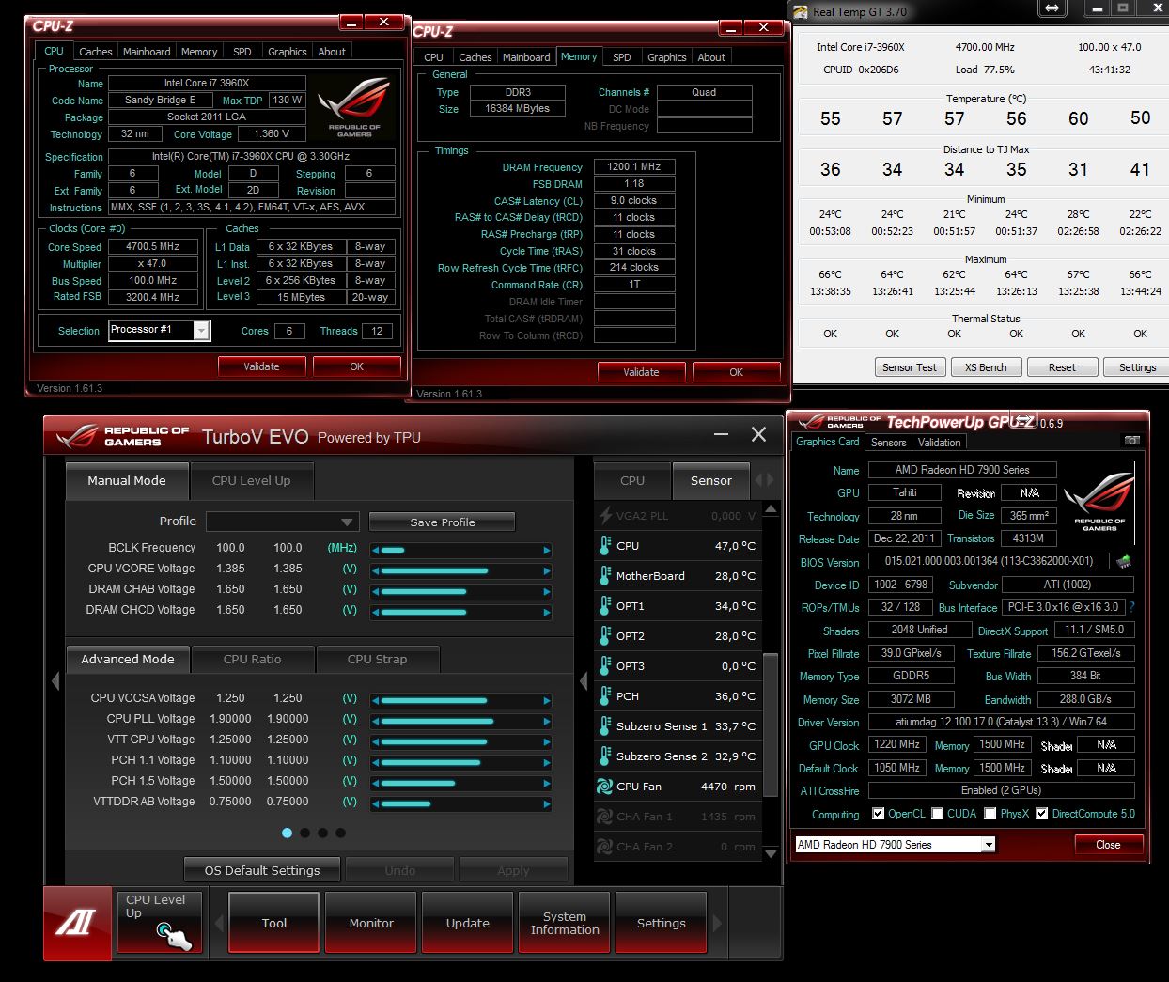Screen dimensions: 1169x982
Task: Open the CPU Strap tab
Action: (377, 660)
